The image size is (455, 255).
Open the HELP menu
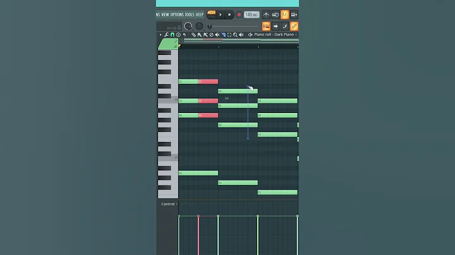click(x=199, y=15)
